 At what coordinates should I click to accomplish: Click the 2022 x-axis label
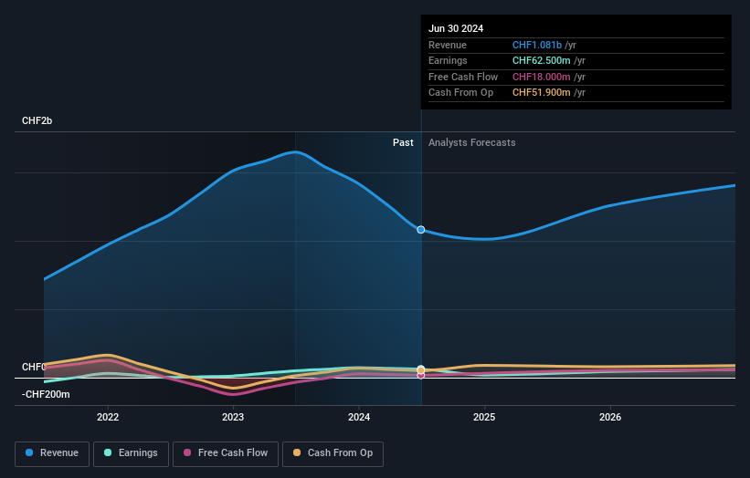[x=108, y=417]
